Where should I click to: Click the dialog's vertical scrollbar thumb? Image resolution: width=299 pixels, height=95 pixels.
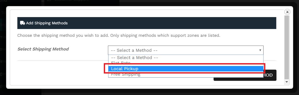[x=287, y=47]
